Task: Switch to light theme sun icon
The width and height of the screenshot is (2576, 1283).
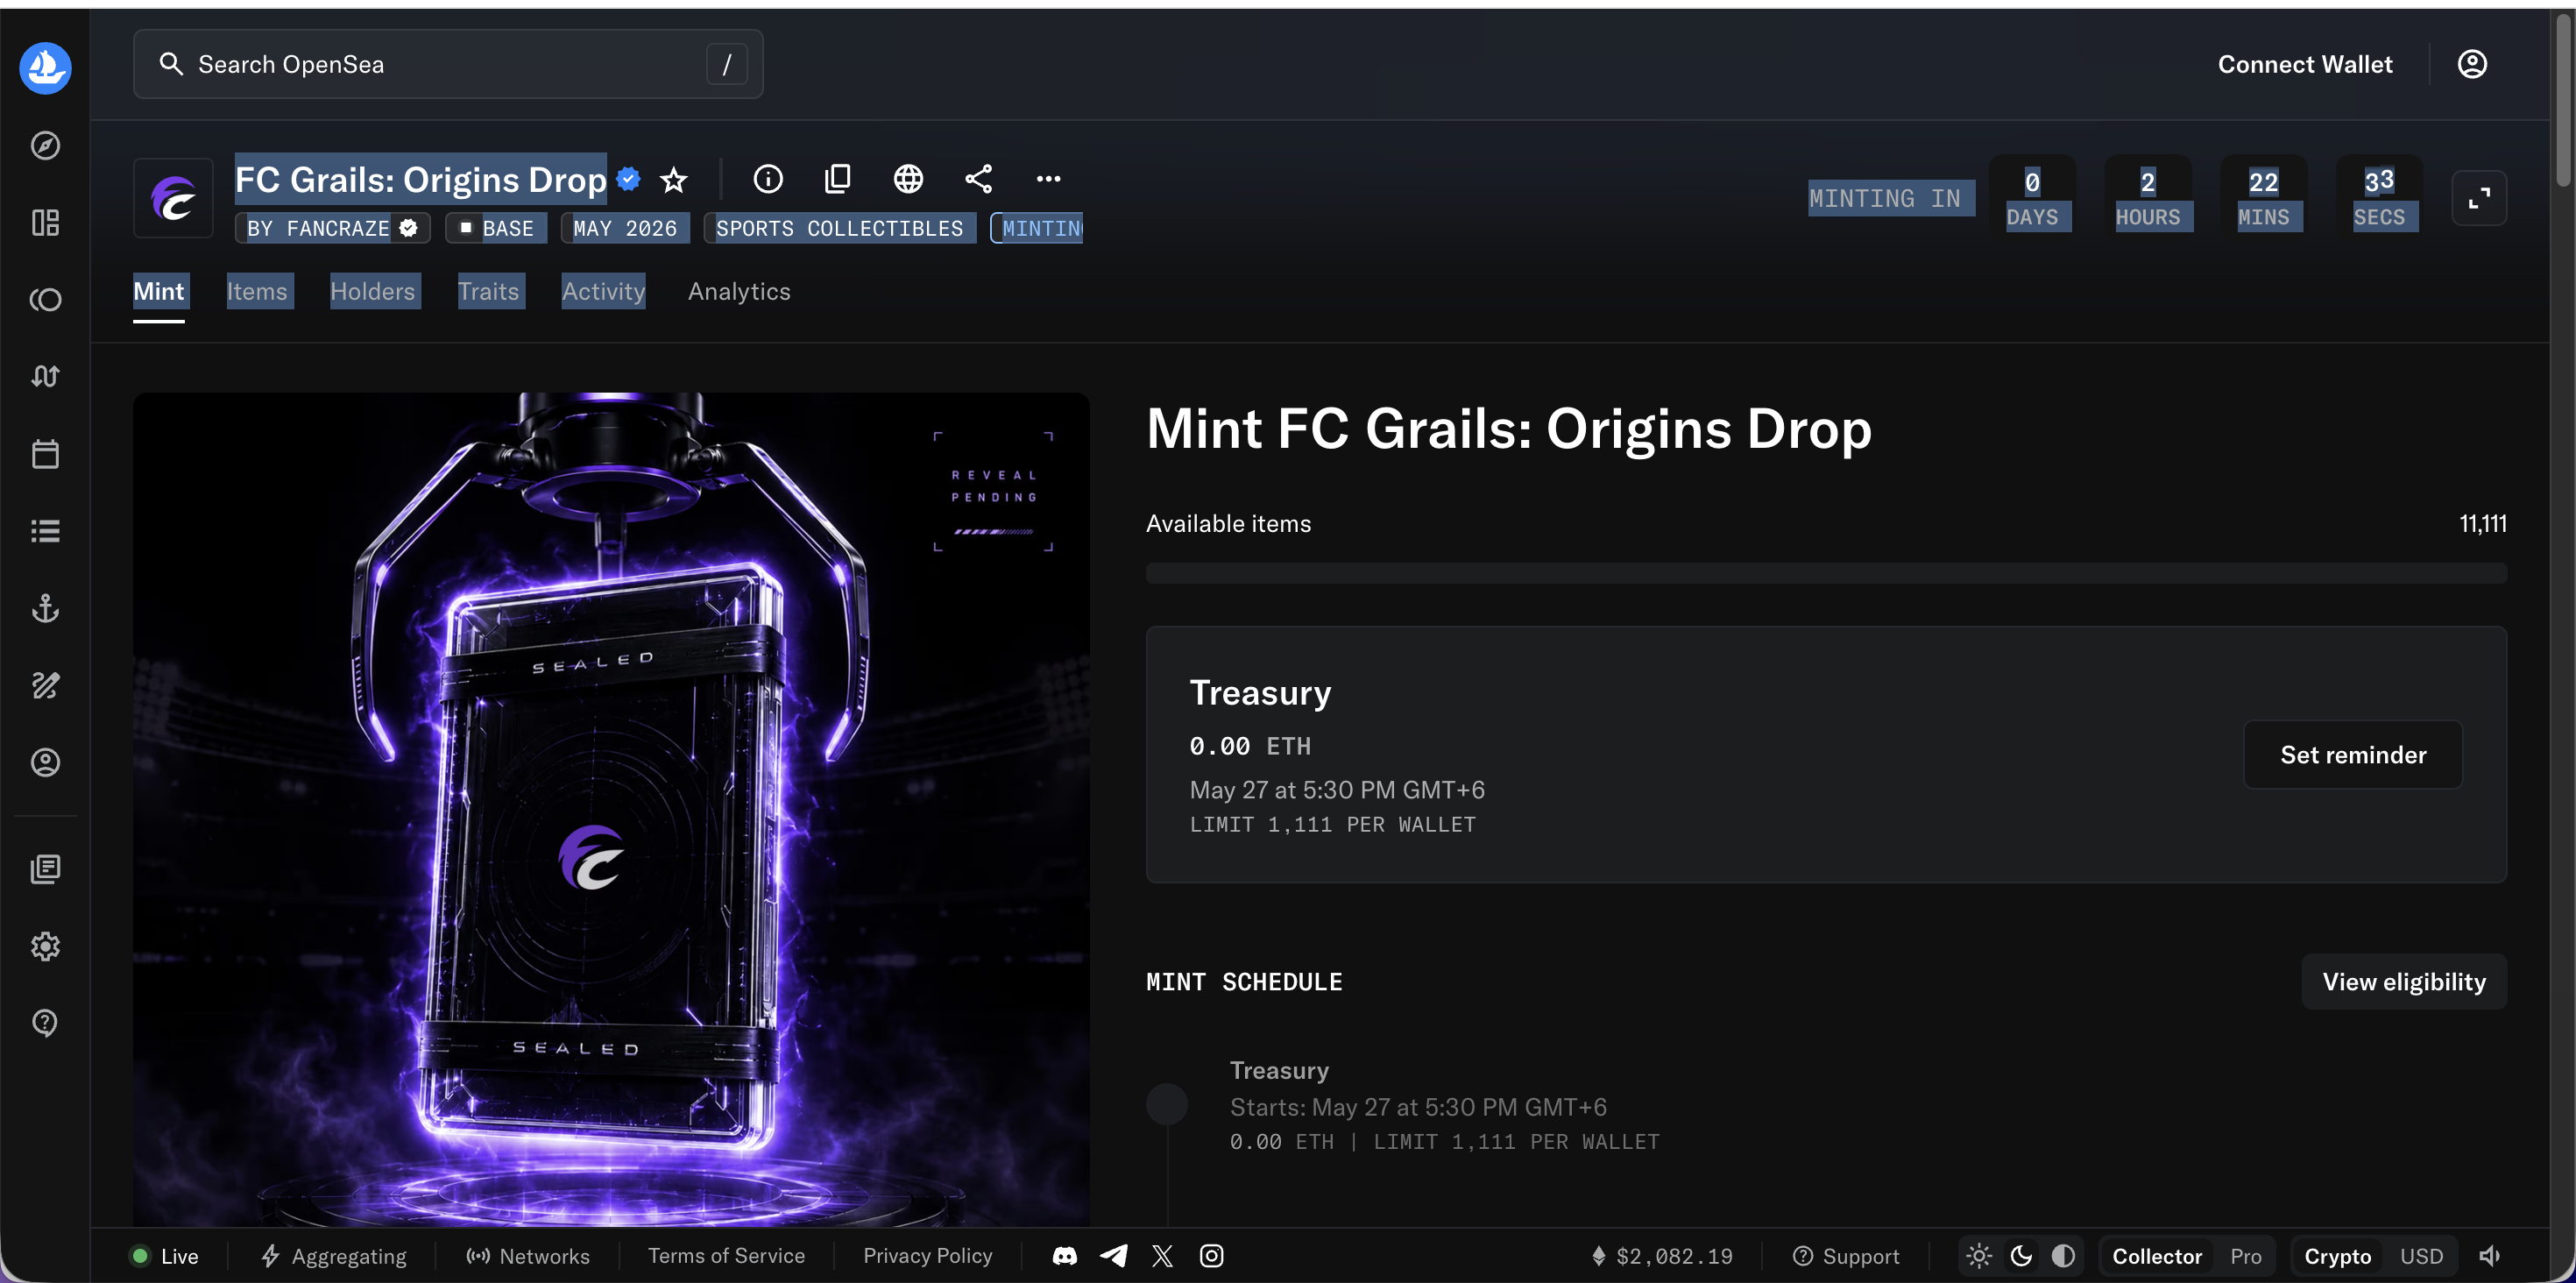Action: coord(1979,1256)
